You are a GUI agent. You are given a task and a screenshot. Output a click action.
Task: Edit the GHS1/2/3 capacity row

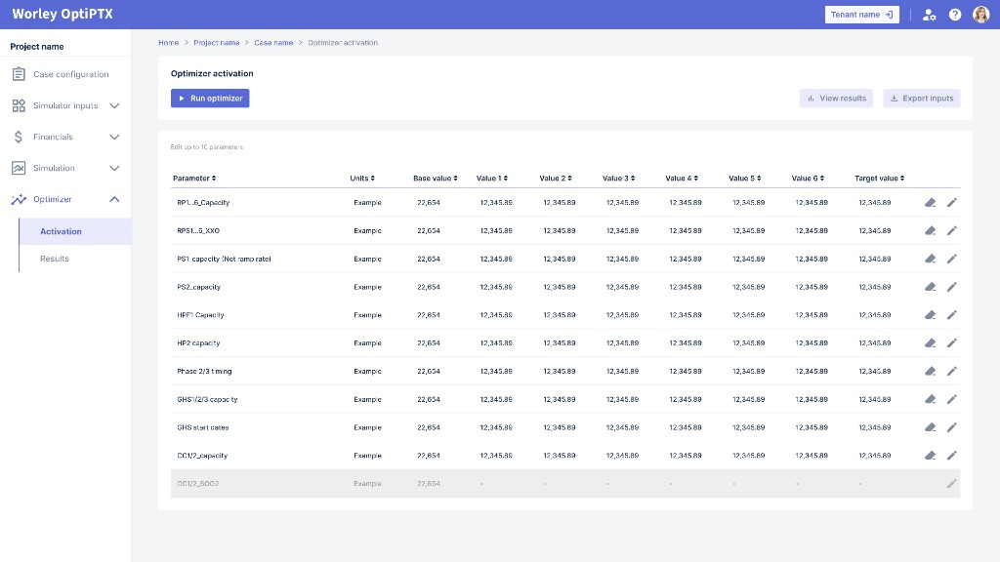pyautogui.click(x=951, y=399)
